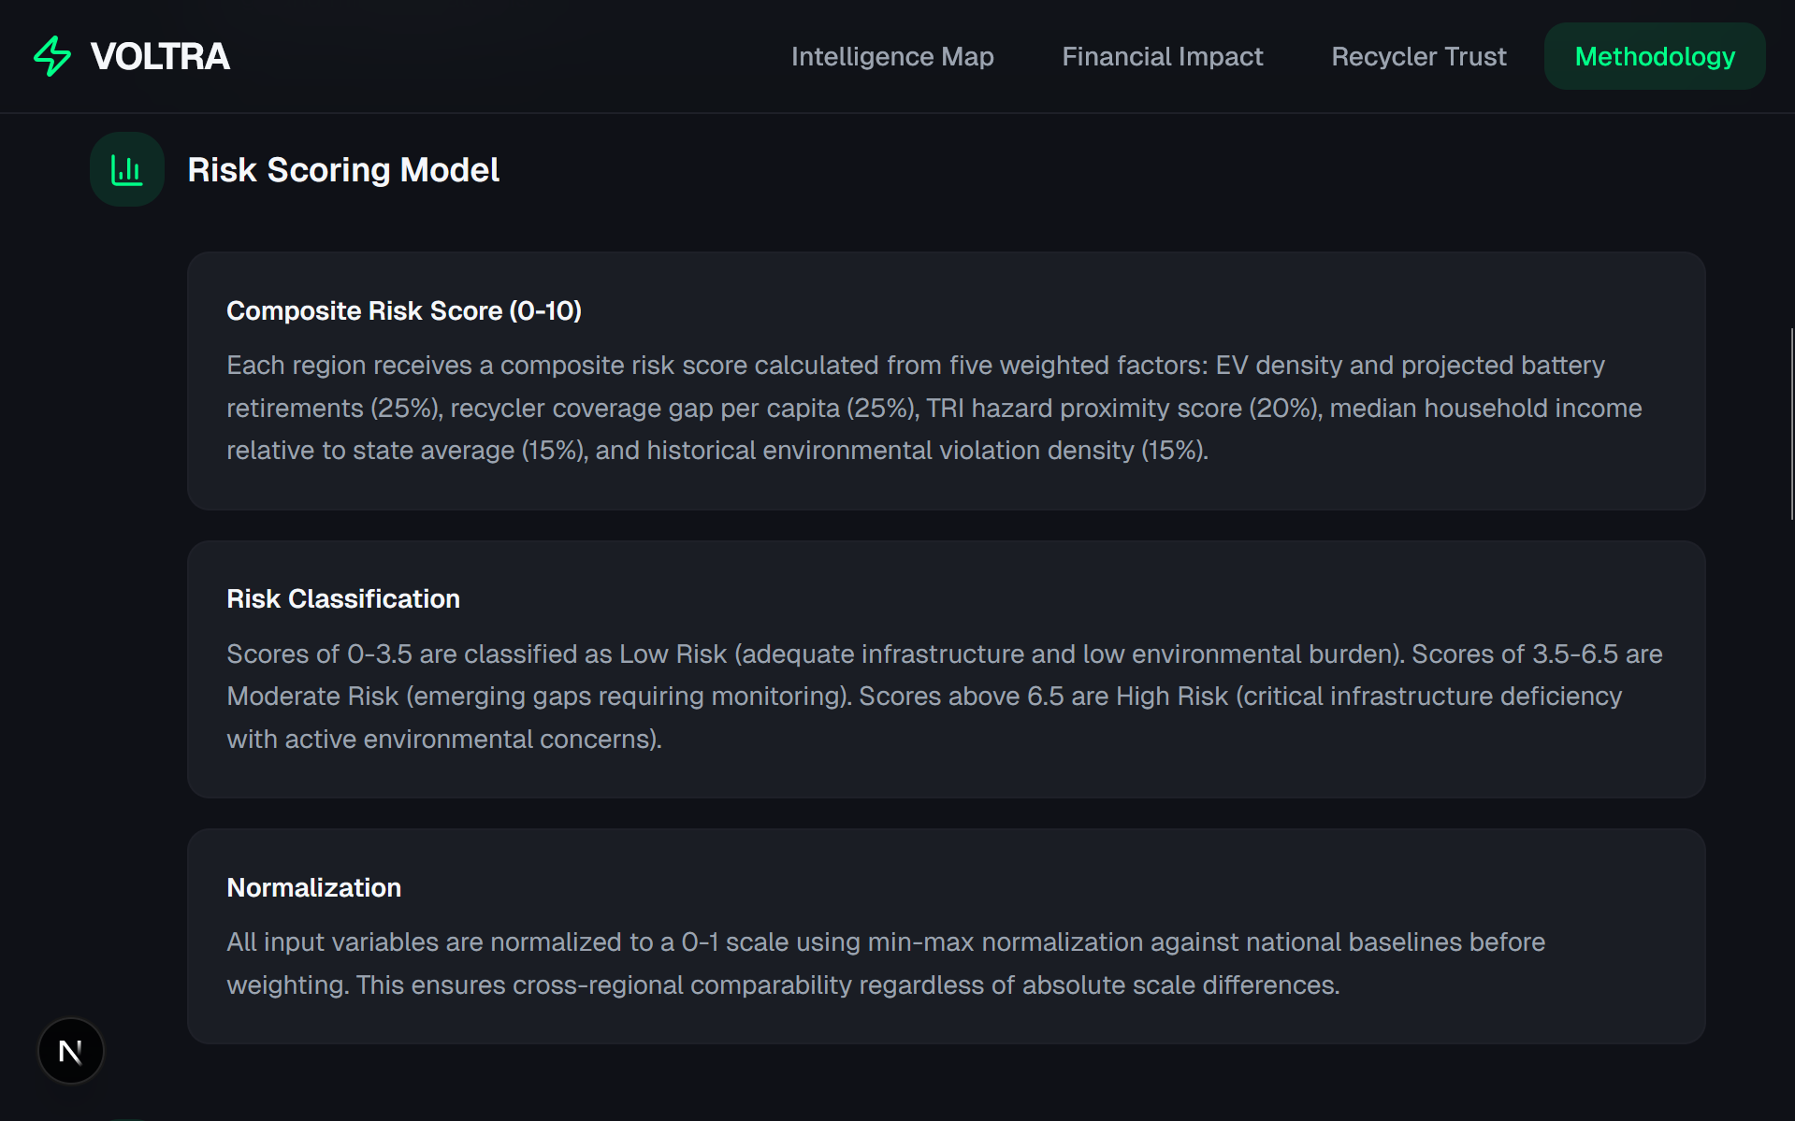Viewport: 1795px width, 1121px height.
Task: Click the min-max normalization description text
Action: click(x=885, y=963)
